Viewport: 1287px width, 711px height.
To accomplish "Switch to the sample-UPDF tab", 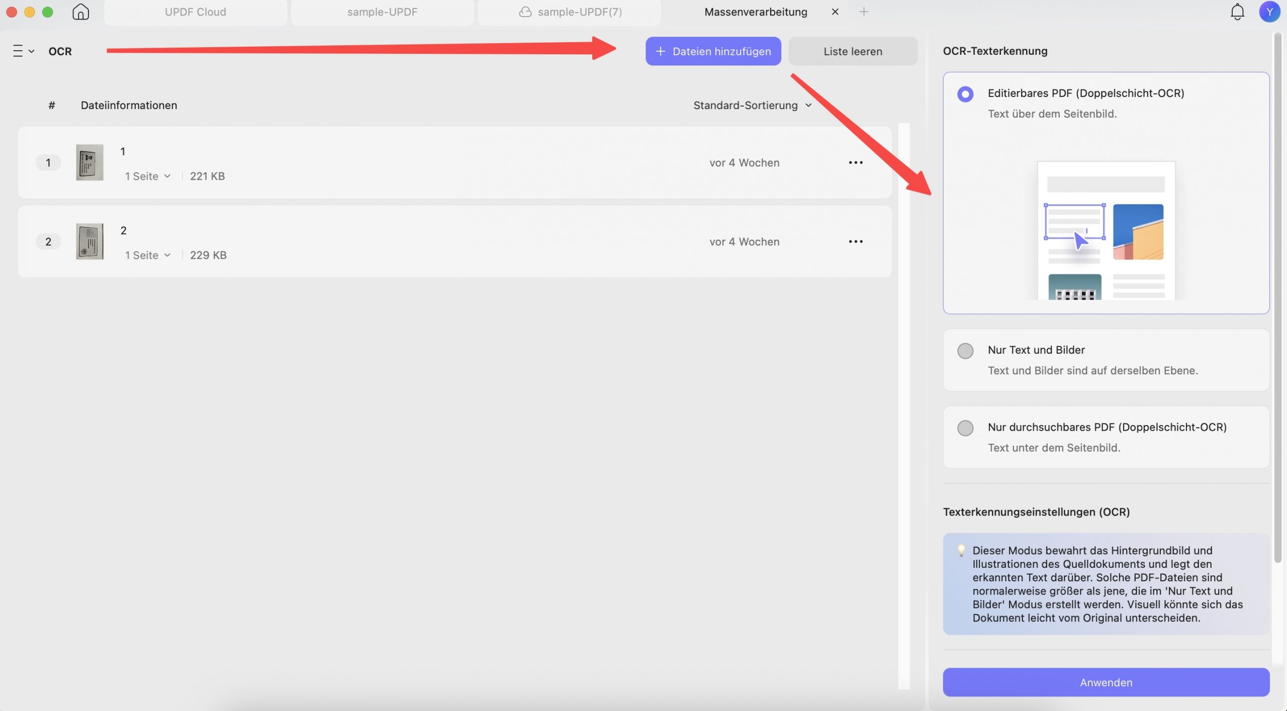I will coord(382,12).
